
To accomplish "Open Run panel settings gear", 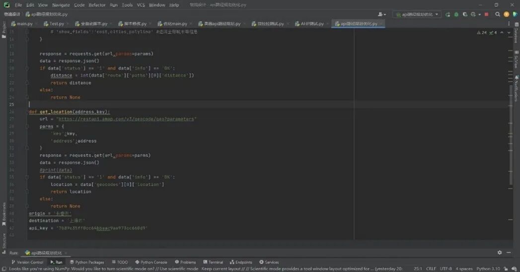I will (500, 253).
